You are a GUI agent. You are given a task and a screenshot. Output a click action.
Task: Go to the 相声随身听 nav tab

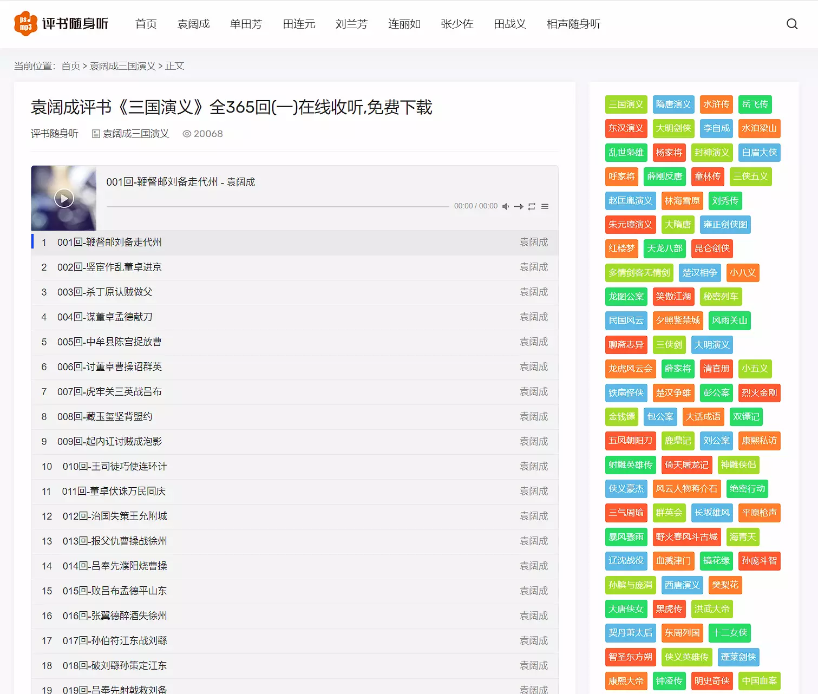573,24
